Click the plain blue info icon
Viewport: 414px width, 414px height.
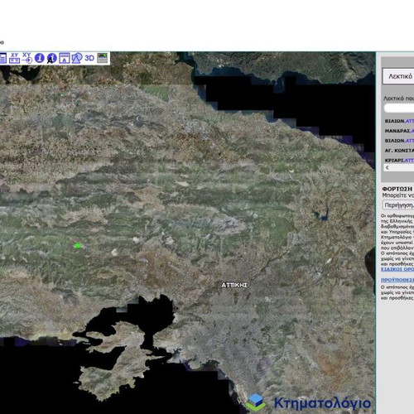coord(40,58)
